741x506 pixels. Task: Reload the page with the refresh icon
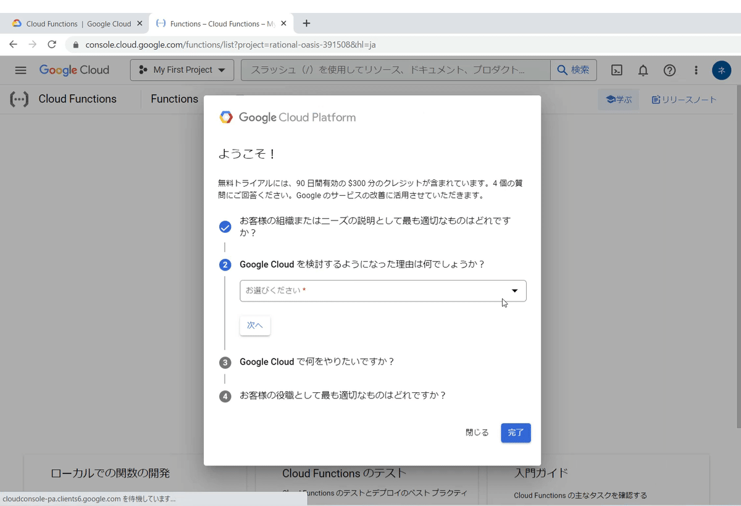[52, 44]
